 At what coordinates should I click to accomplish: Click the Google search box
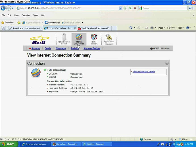[163, 8]
